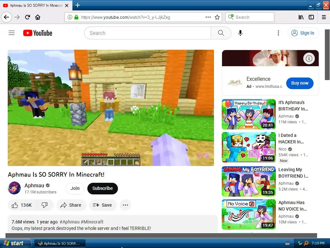Image resolution: width=330 pixels, height=248 pixels.
Task: Open the Aphmau channel name link
Action: [34, 185]
